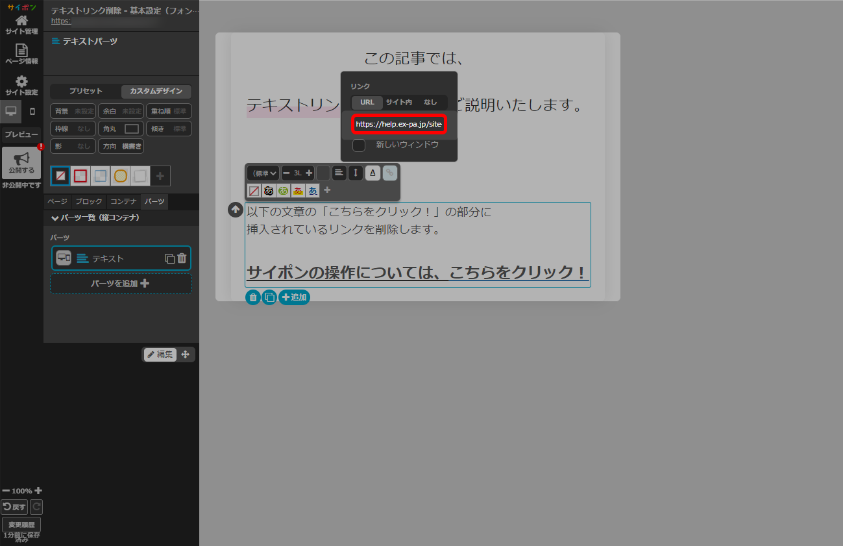
Task: Decrease text size below 3L
Action: click(x=286, y=173)
